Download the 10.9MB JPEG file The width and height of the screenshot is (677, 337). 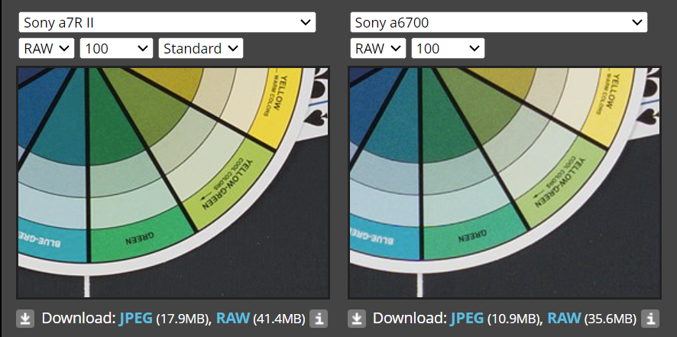pos(467,318)
